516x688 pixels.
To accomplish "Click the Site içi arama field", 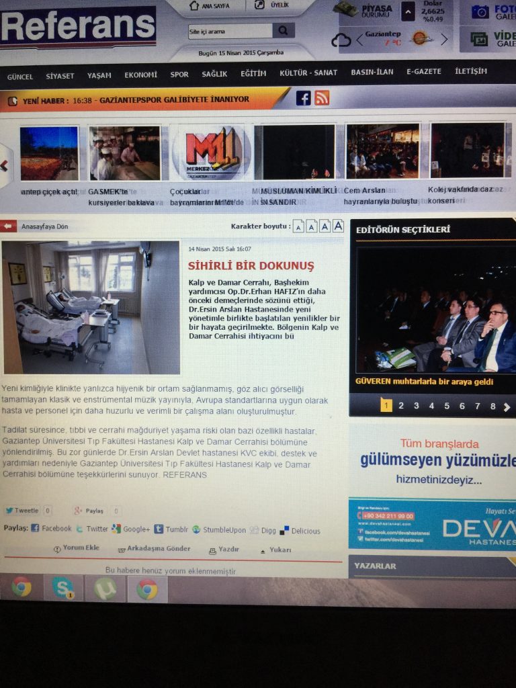I will coord(230,32).
